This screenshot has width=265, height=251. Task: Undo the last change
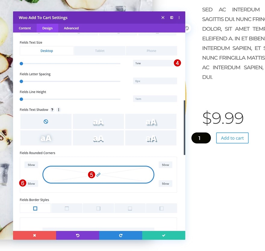(78, 235)
